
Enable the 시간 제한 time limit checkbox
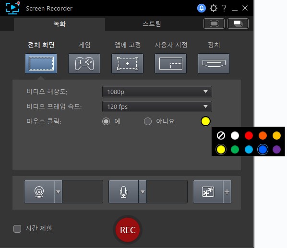pyautogui.click(x=17, y=229)
